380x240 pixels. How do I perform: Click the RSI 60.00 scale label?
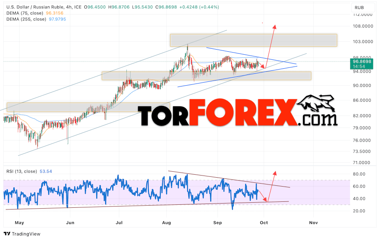(x=359, y=187)
